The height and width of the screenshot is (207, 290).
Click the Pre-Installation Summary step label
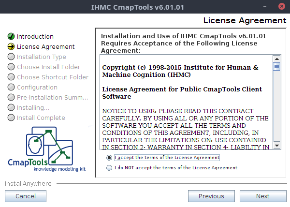click(x=52, y=98)
